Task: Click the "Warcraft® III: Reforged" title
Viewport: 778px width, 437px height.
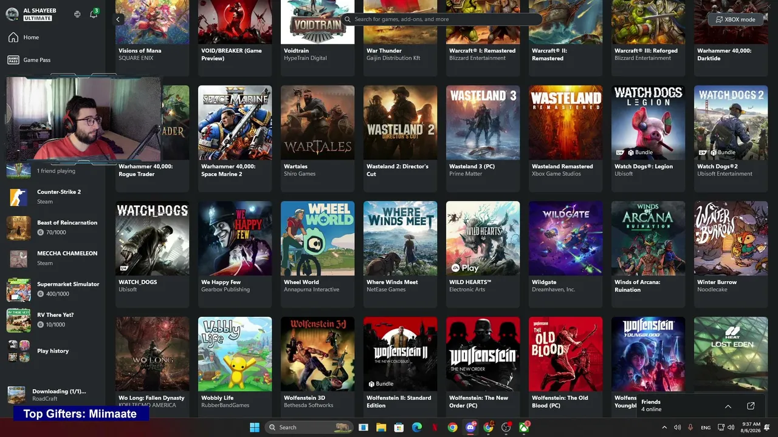Action: click(647, 51)
